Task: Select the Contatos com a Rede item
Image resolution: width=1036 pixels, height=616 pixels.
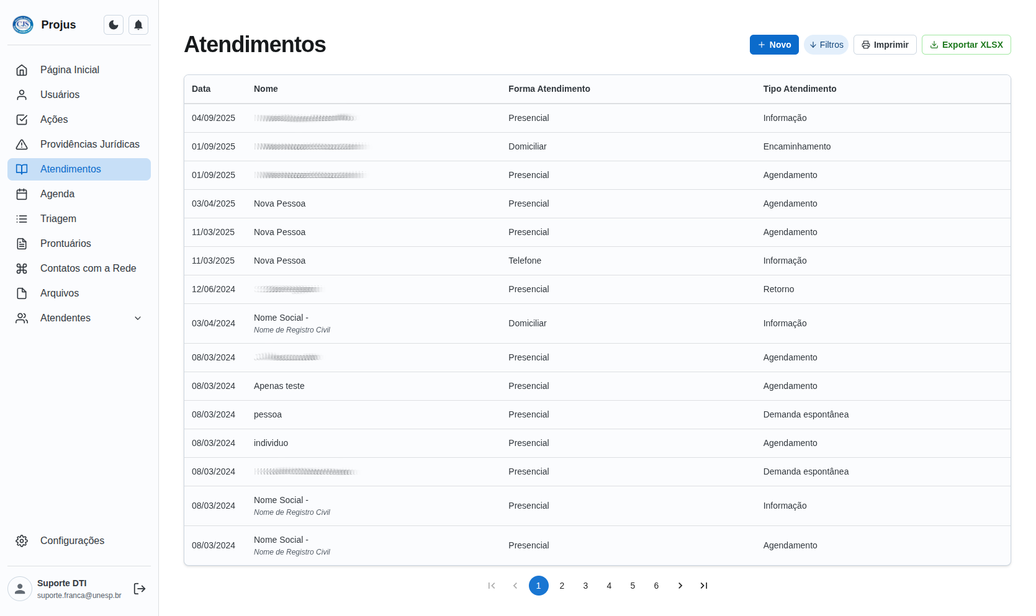Action: [x=88, y=269]
